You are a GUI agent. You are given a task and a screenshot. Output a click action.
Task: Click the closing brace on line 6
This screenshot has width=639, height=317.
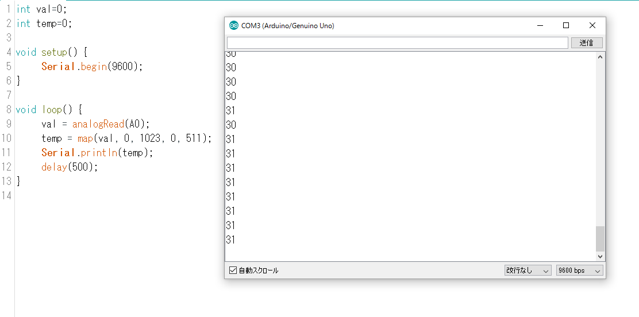[x=18, y=80]
